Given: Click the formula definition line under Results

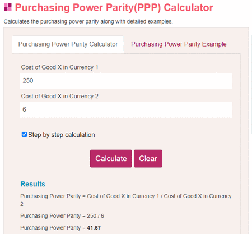Looking at the screenshot, I should 126,200.
